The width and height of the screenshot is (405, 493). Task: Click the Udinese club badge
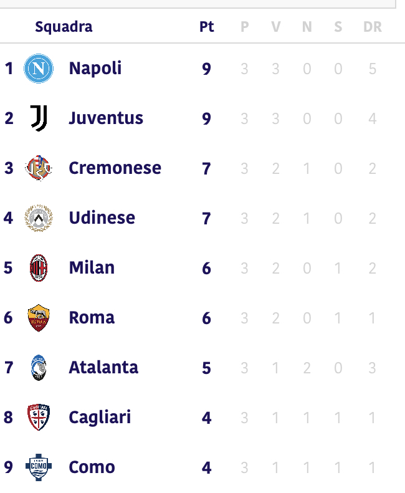[39, 218]
